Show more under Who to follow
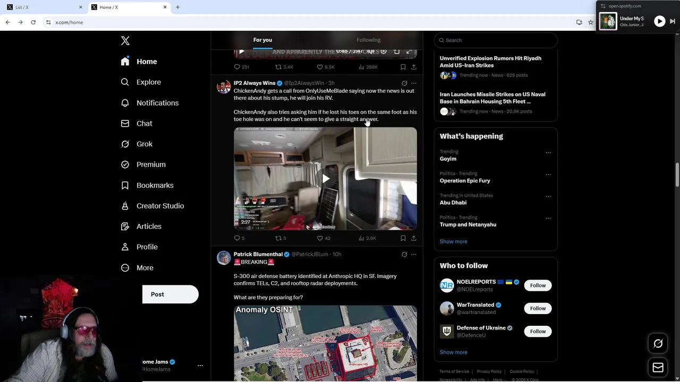 [x=453, y=352]
